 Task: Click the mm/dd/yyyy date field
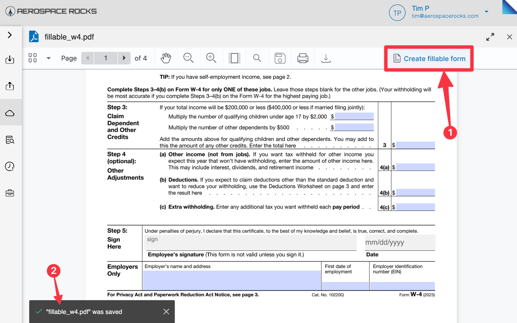pos(400,242)
